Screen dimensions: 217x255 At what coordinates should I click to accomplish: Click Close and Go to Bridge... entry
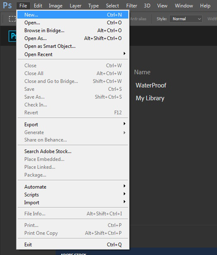tap(73, 81)
